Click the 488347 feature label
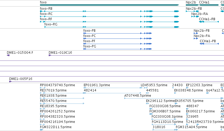224x131 pixels. tap(192, 106)
